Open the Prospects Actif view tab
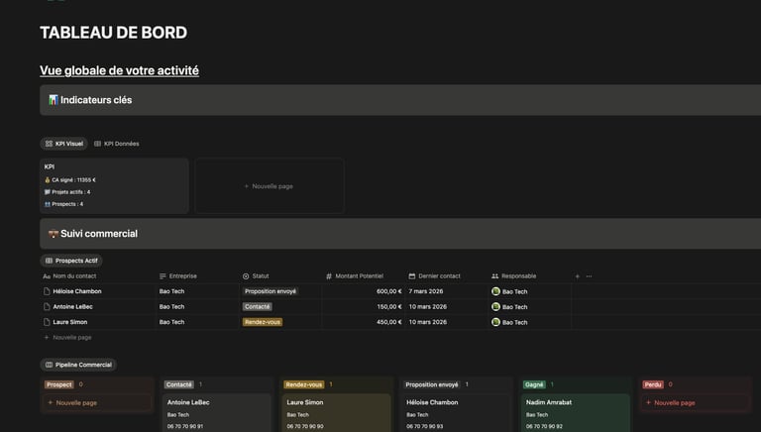The width and height of the screenshot is (761, 432). [x=71, y=261]
